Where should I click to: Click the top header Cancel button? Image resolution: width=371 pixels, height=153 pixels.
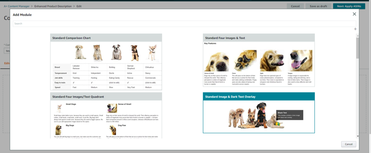295,6
